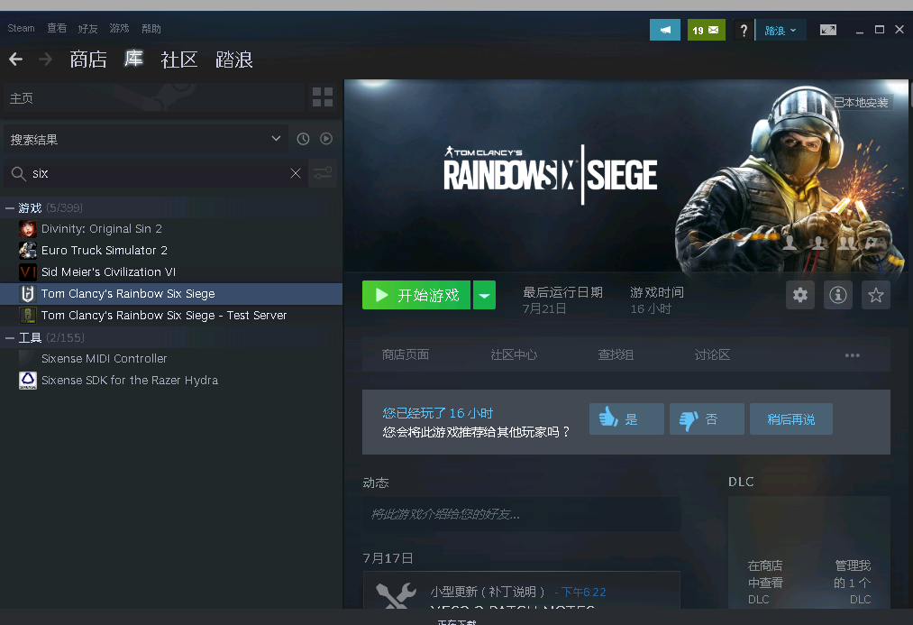Open the 19 notifications mail button

point(706,30)
